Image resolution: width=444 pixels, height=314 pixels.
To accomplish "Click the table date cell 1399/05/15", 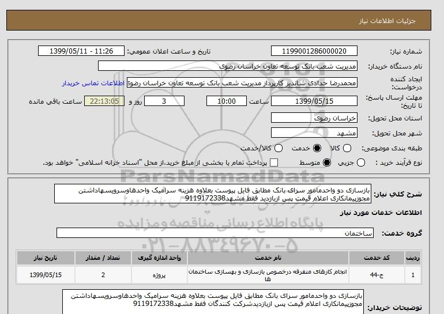I will [46, 275].
